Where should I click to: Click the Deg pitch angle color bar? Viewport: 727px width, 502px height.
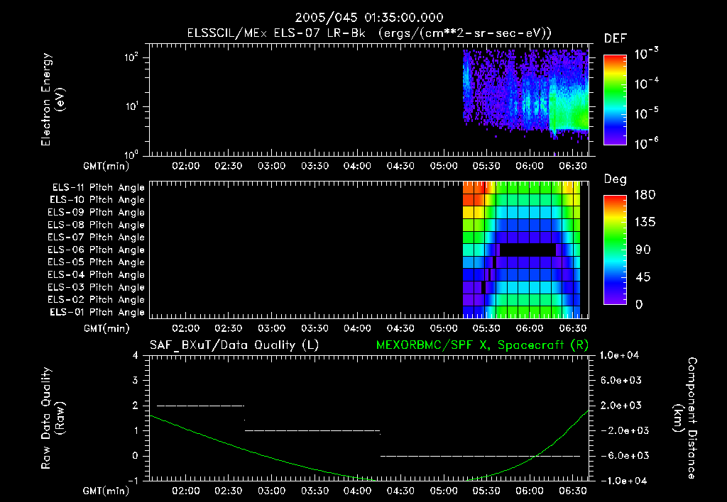pyautogui.click(x=615, y=250)
